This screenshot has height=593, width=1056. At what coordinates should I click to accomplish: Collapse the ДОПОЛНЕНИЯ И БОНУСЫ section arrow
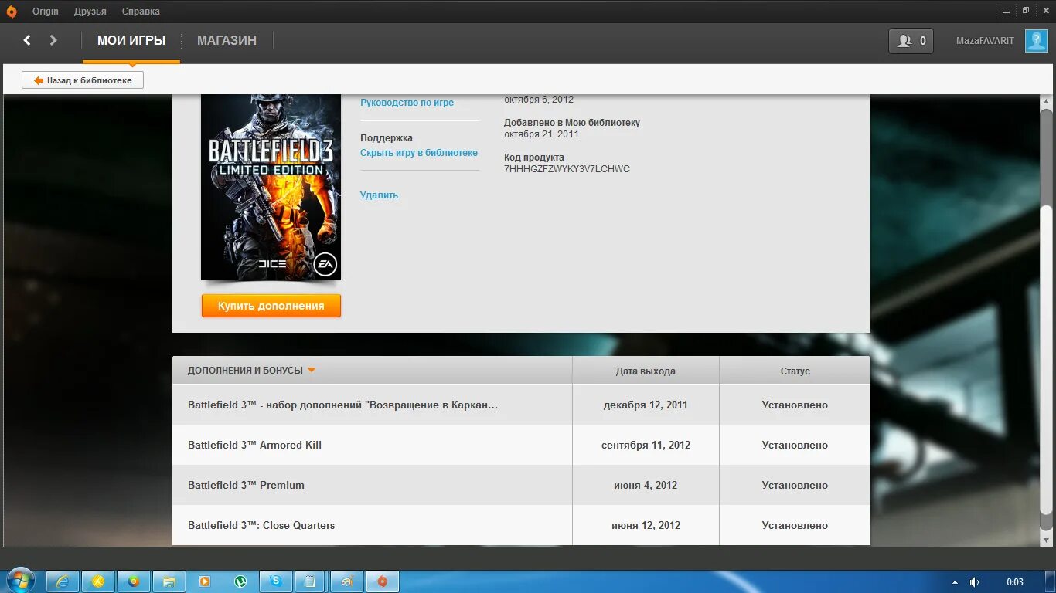click(312, 370)
